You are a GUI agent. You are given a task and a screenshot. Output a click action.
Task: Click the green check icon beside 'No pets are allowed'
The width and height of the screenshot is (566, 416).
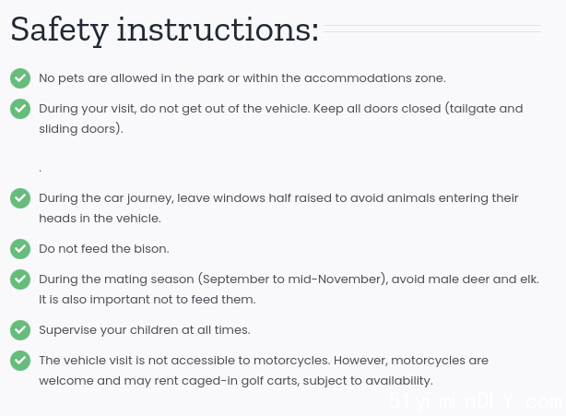click(x=20, y=78)
